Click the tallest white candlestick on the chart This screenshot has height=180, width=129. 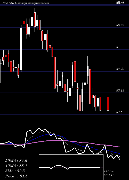pos(21,49)
